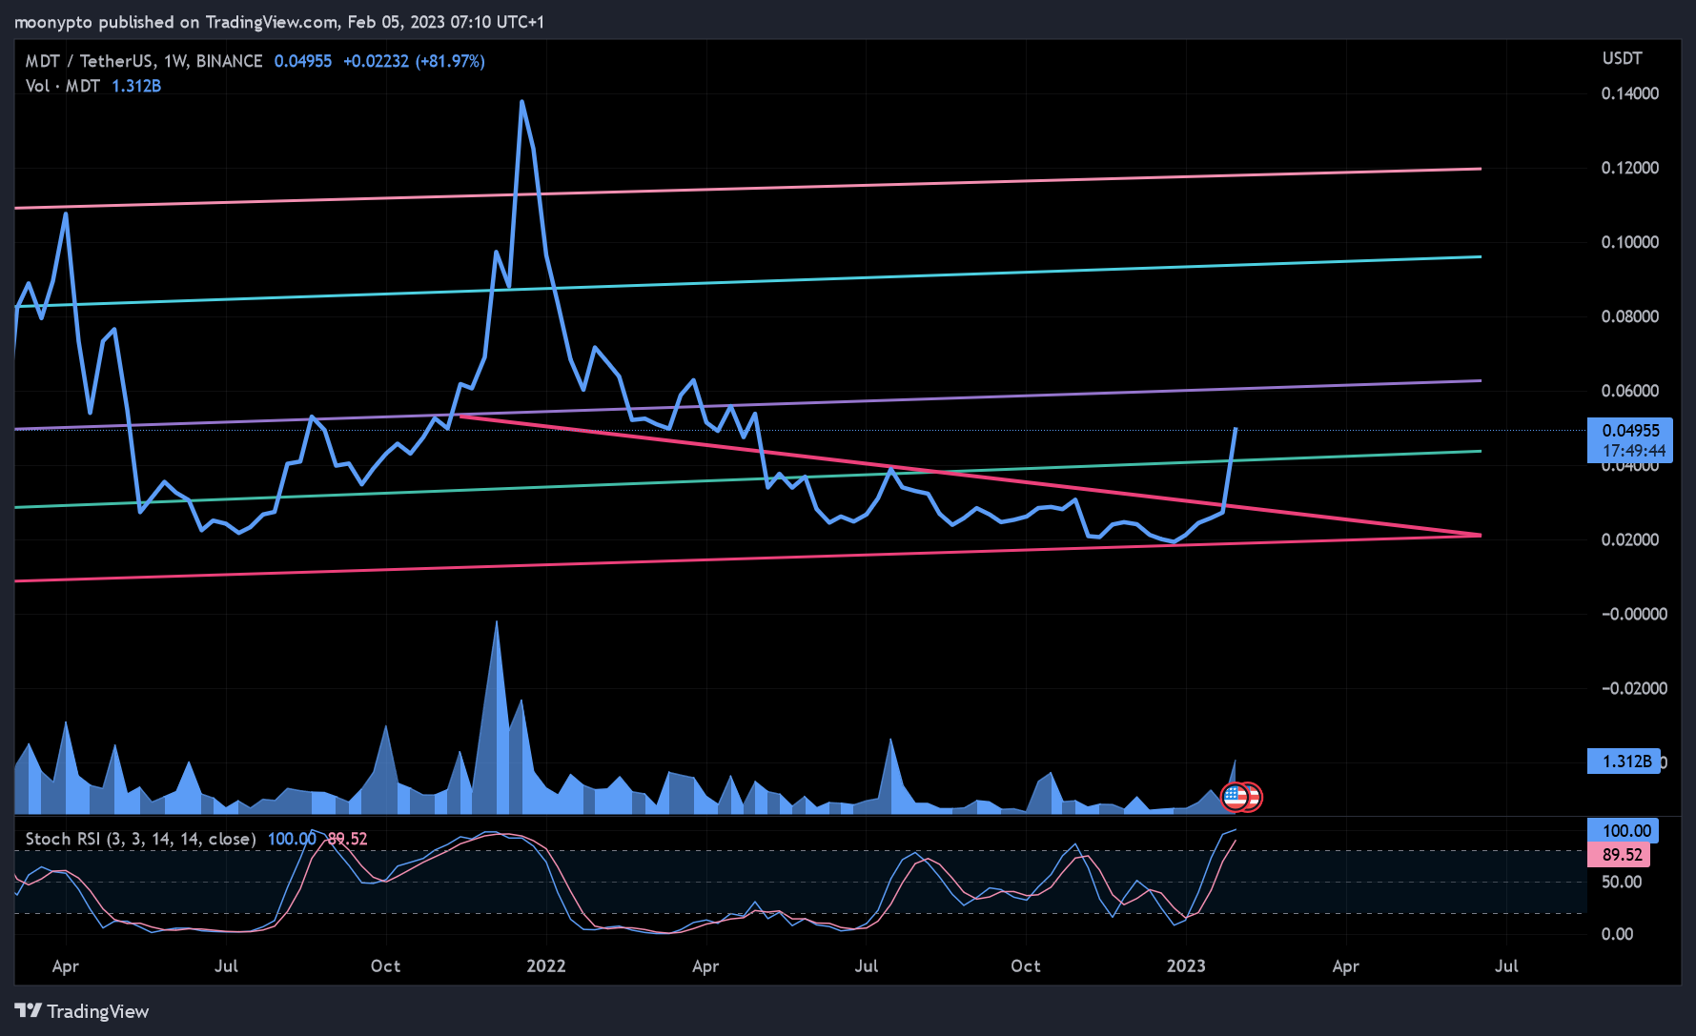Click the 2022 time axis label
The image size is (1696, 1036).
546,966
